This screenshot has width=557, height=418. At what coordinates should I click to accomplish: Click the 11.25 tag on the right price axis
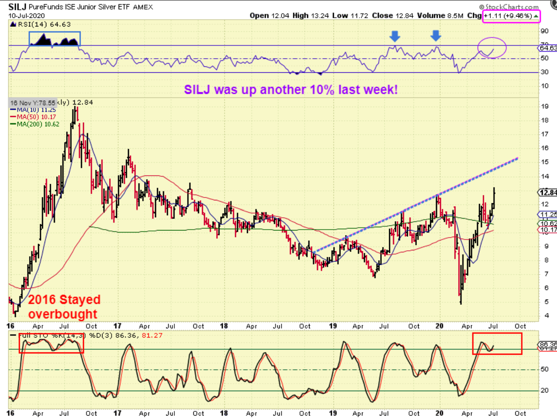point(548,214)
